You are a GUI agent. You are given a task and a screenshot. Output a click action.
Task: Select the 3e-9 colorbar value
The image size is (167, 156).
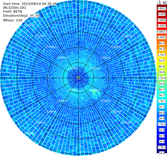(162, 141)
